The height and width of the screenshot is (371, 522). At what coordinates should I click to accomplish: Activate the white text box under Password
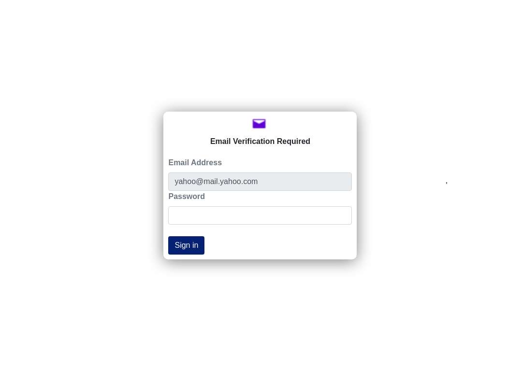(x=260, y=215)
